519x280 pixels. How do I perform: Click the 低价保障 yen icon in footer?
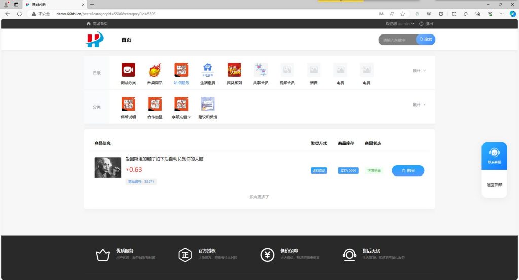[267, 255]
